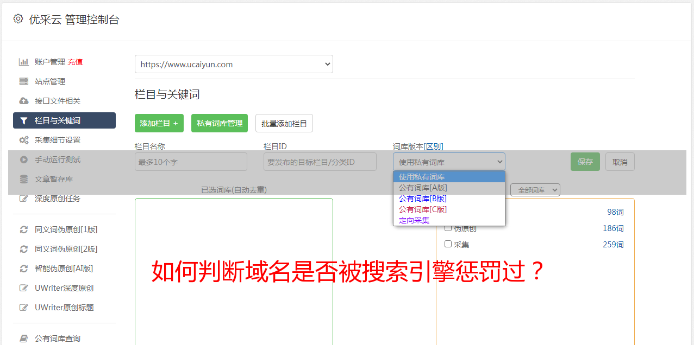Click the book icon for 公有词库查询
Image resolution: width=694 pixels, height=345 pixels.
coord(24,338)
